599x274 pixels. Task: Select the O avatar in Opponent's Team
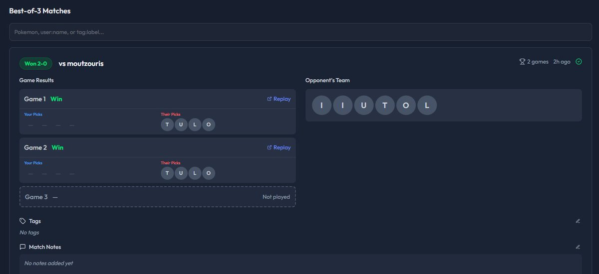[406, 105]
